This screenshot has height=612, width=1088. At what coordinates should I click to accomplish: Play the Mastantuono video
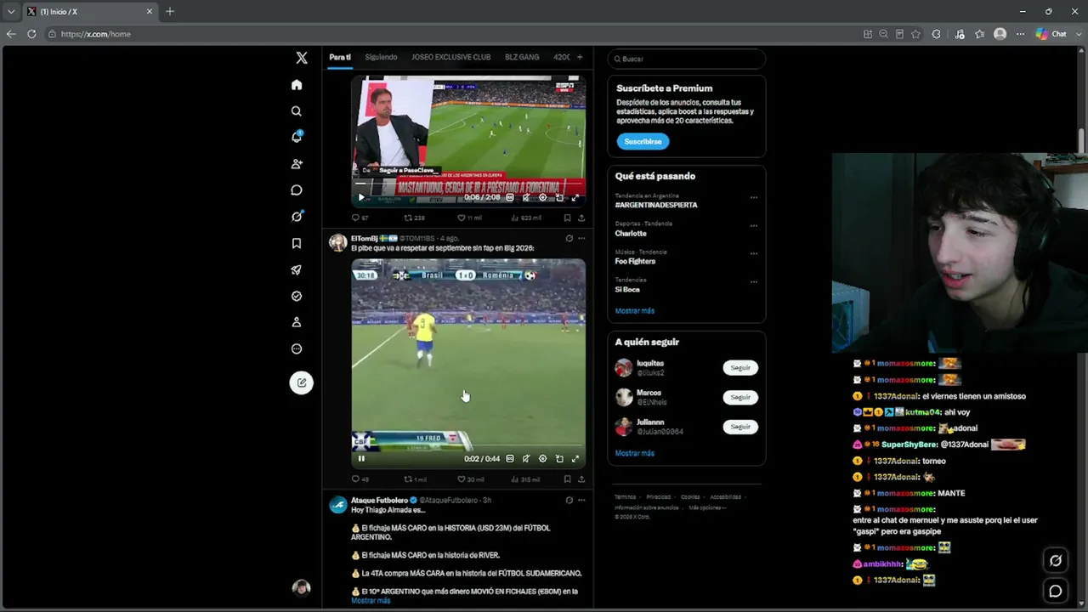point(361,197)
